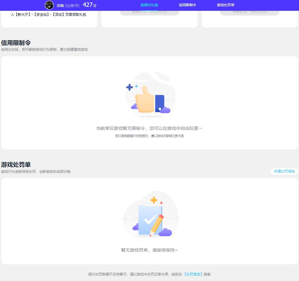Viewport: 299px width, 281px height.
Task: Click the 信用分达标 subtitle text
Action: (x=44, y=49)
